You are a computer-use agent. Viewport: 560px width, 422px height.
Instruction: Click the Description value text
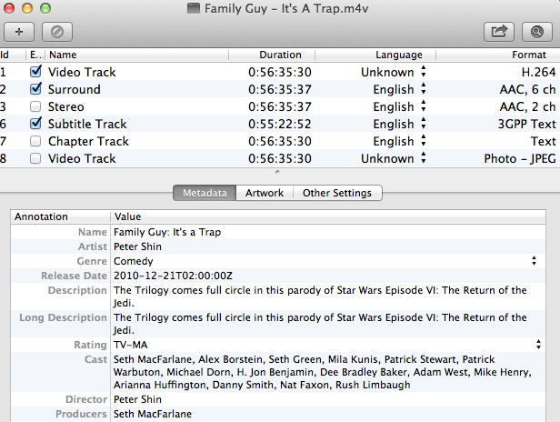coord(320,296)
